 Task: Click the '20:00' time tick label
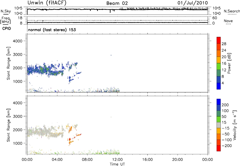click(178, 160)
